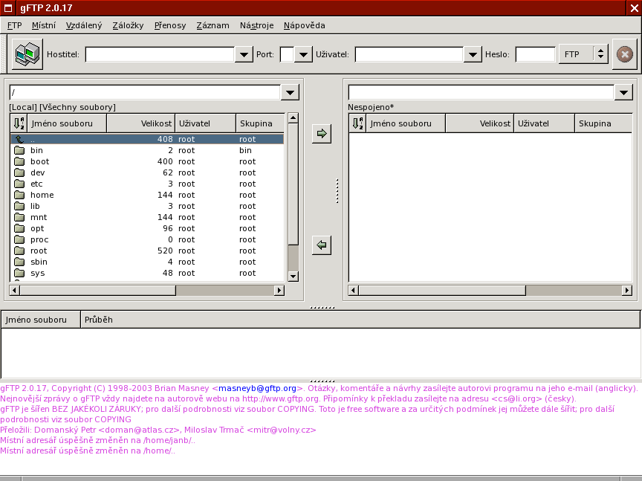Click into the Hostitel input field
Screen dimensions: 642x481
[160, 54]
